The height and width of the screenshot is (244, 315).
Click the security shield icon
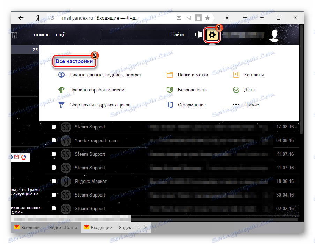pos(170,90)
